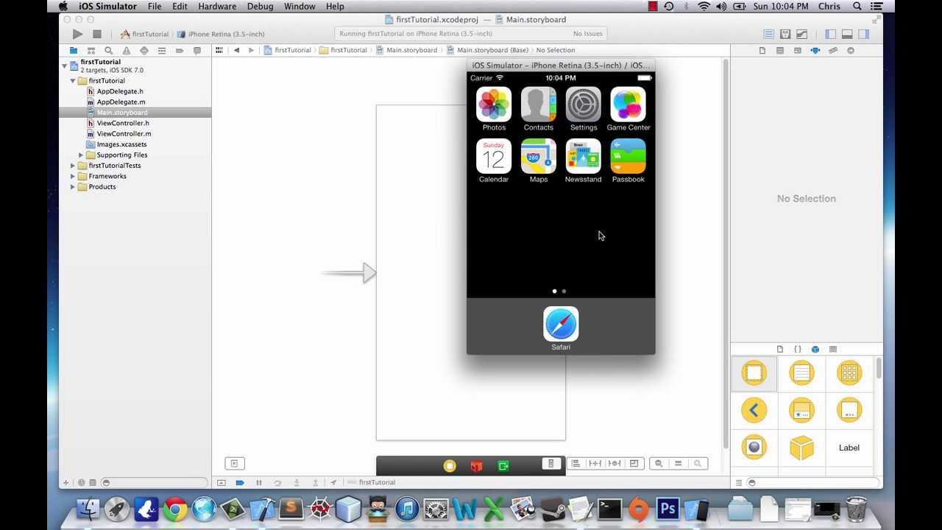Open the Symbol navigator tab
This screenshot has height=530, width=942.
coord(91,50)
